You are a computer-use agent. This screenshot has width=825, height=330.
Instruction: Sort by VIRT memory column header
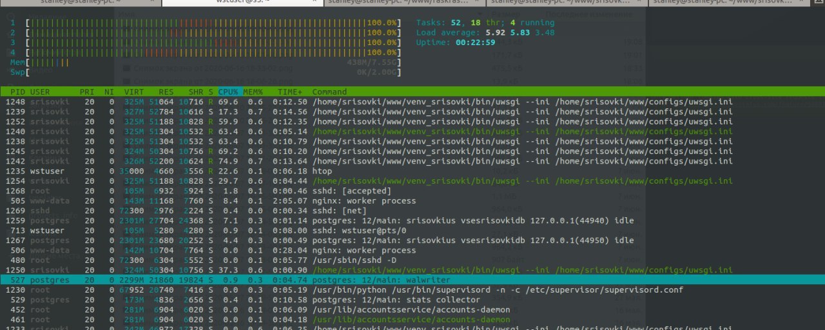tap(134, 92)
